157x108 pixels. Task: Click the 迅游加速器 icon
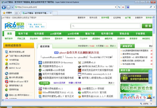click(7, 73)
